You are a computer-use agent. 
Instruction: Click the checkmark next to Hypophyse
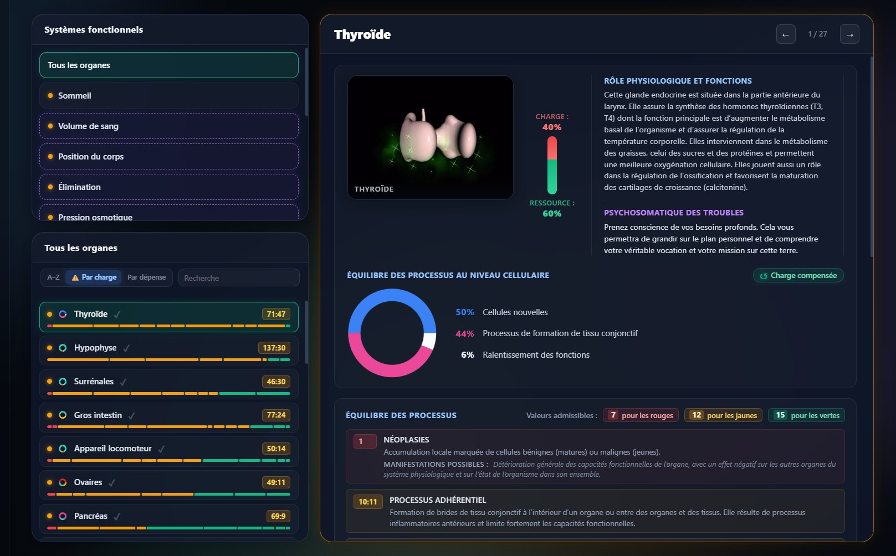pyautogui.click(x=126, y=348)
